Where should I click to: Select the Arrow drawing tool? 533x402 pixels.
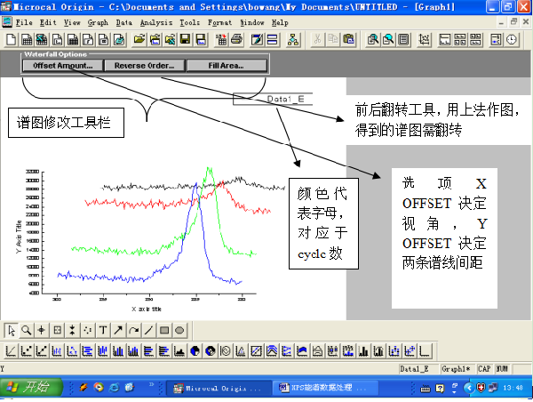tap(118, 329)
